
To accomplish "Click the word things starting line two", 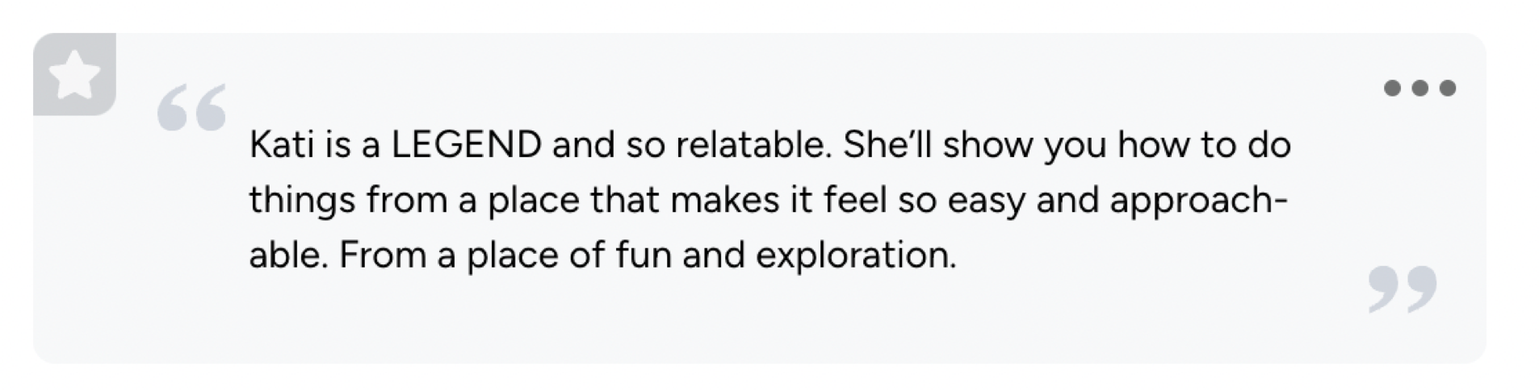I will 302,201.
